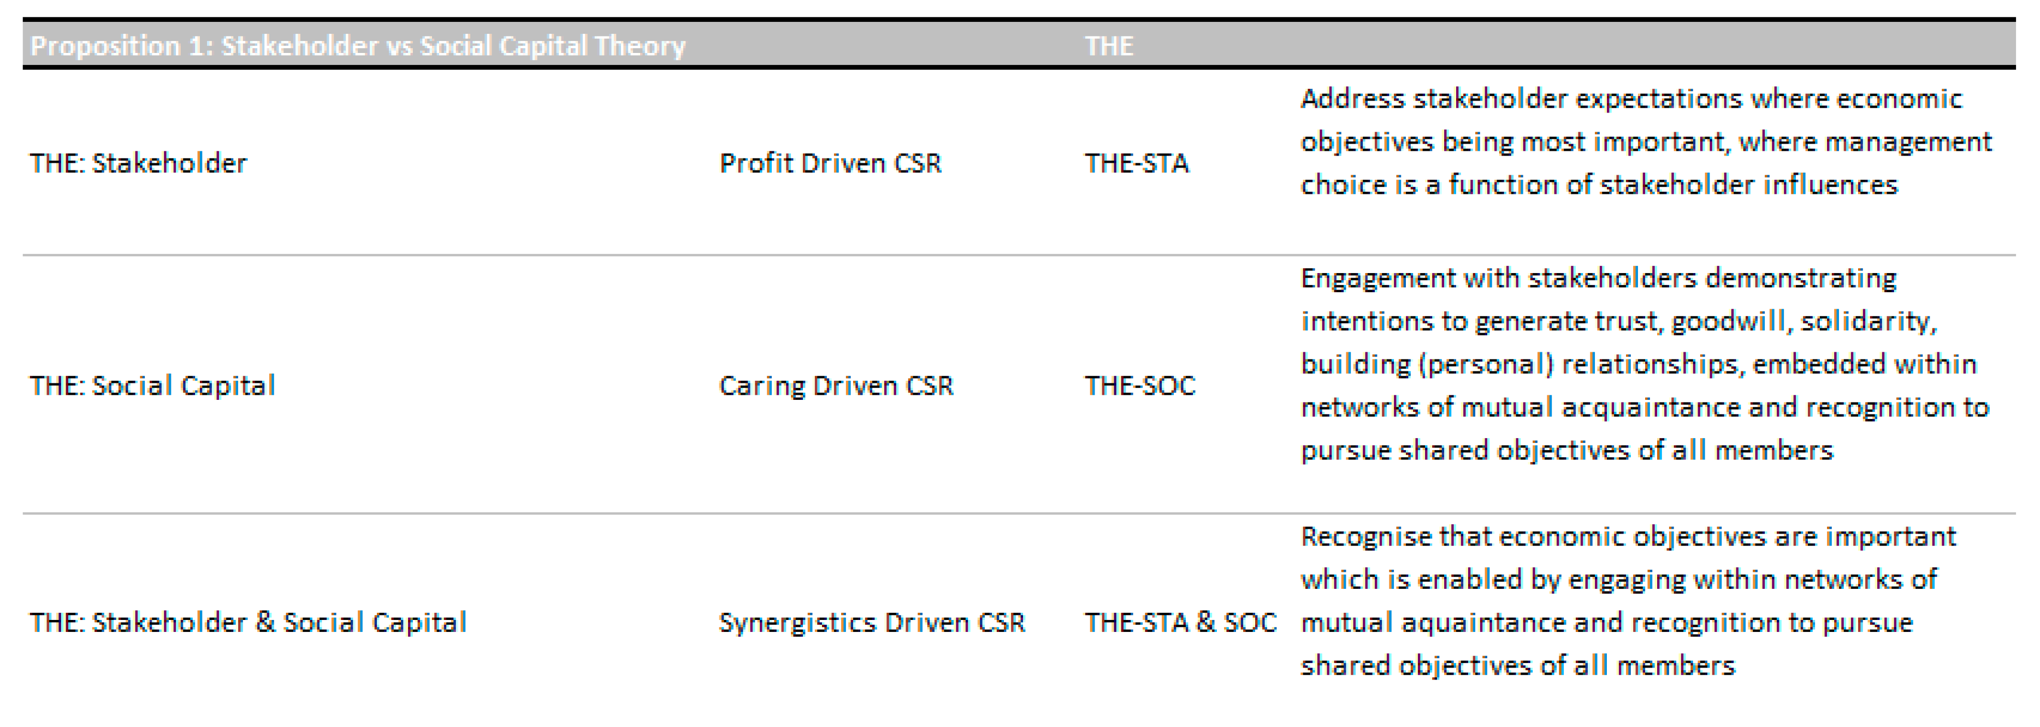Click the line 'Engagement with stakeholders demonstrating'

(x=1598, y=278)
